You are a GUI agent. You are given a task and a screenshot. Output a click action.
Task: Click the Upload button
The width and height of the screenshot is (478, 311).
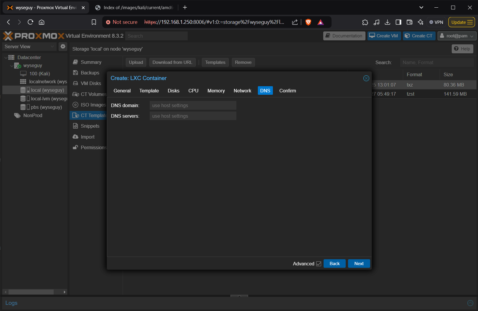pyautogui.click(x=136, y=62)
